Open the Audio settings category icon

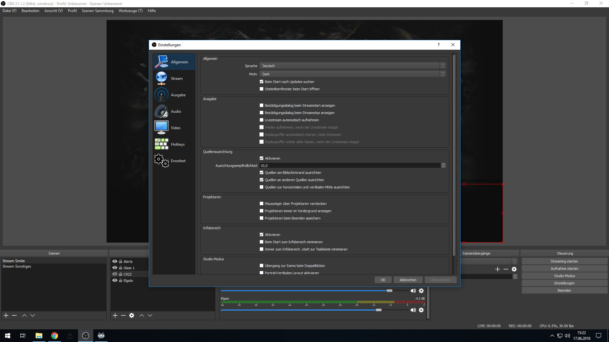161,111
